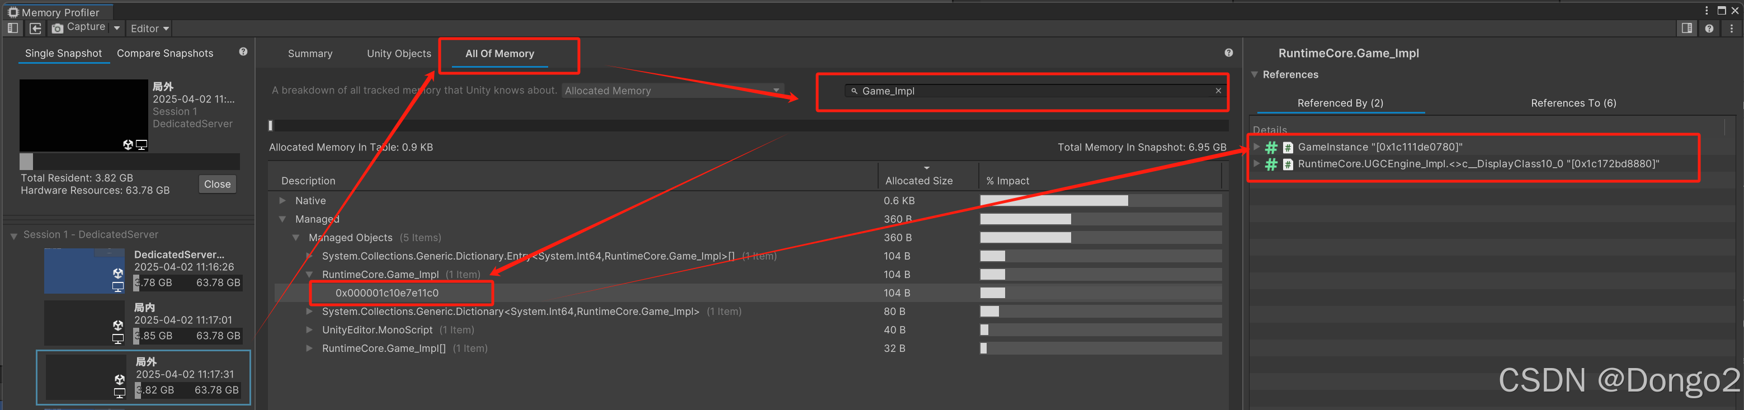This screenshot has width=1744, height=410.
Task: Click the allocated memory usage bar
Action: pos(748,125)
